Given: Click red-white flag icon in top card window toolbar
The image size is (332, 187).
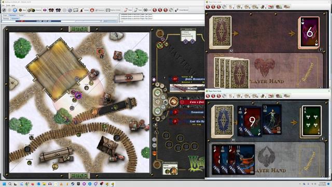Looking at the screenshot, I should click(271, 7).
